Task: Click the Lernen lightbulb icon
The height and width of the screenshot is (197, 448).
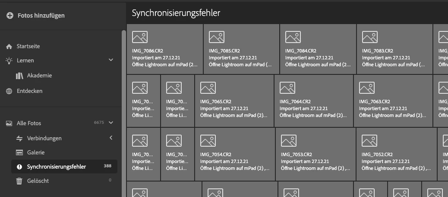Action: pyautogui.click(x=9, y=60)
